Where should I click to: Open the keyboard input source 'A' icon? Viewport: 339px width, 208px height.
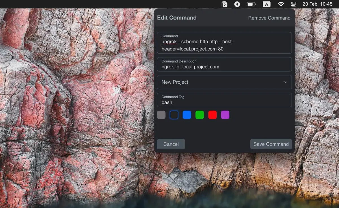[x=267, y=4]
